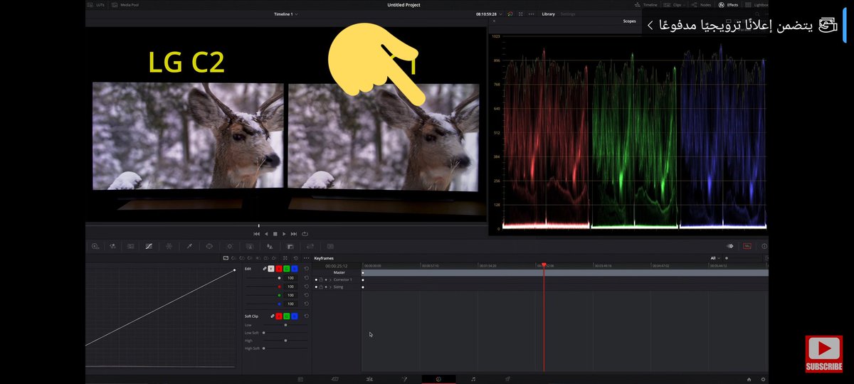
Task: Open the Media Pool panel
Action: pyautogui.click(x=124, y=4)
